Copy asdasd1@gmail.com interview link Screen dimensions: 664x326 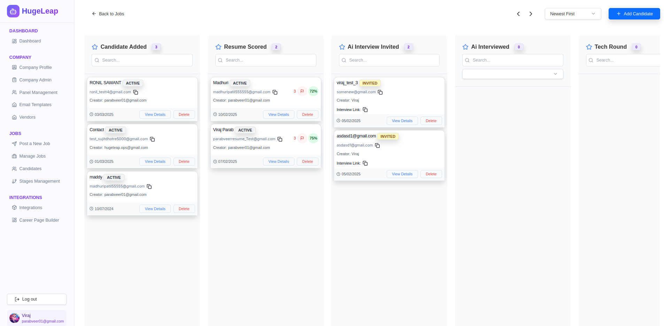click(x=365, y=163)
